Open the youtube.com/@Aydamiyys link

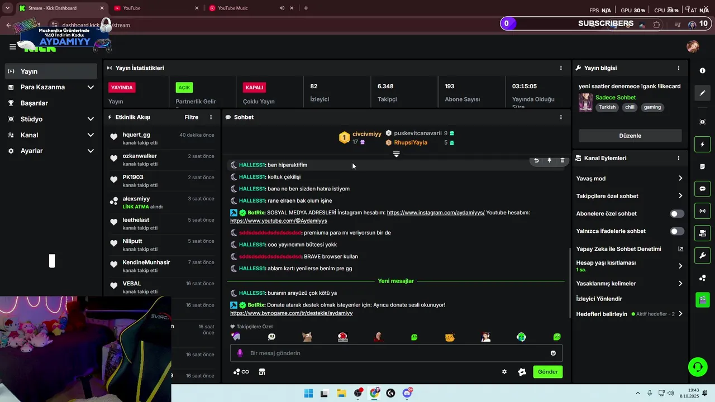[x=279, y=221]
